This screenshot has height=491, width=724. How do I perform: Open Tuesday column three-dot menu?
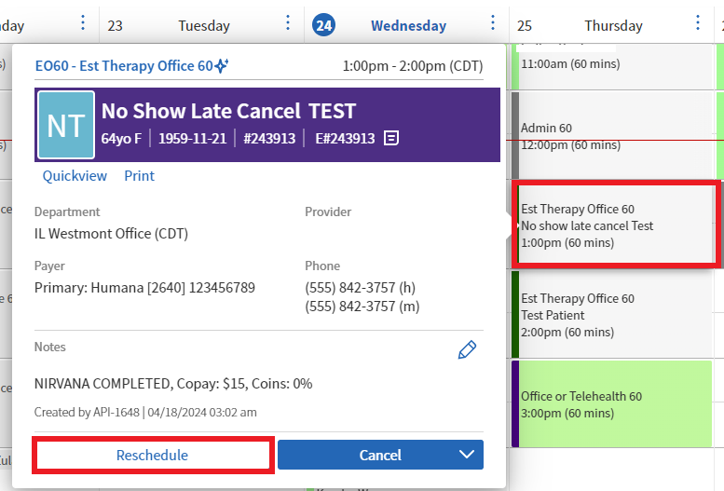[288, 22]
